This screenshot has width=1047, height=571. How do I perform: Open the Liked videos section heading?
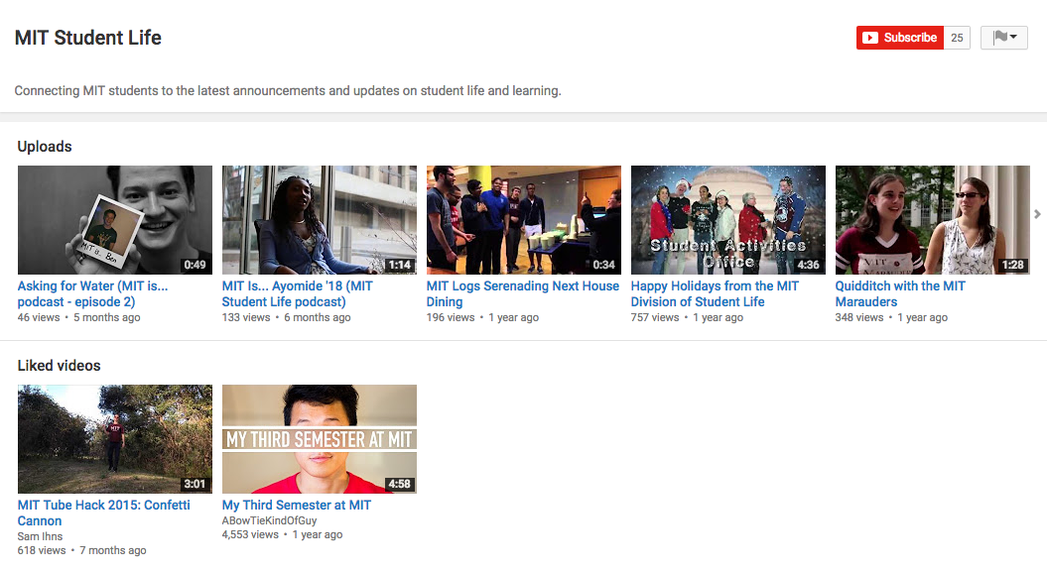click(x=59, y=366)
